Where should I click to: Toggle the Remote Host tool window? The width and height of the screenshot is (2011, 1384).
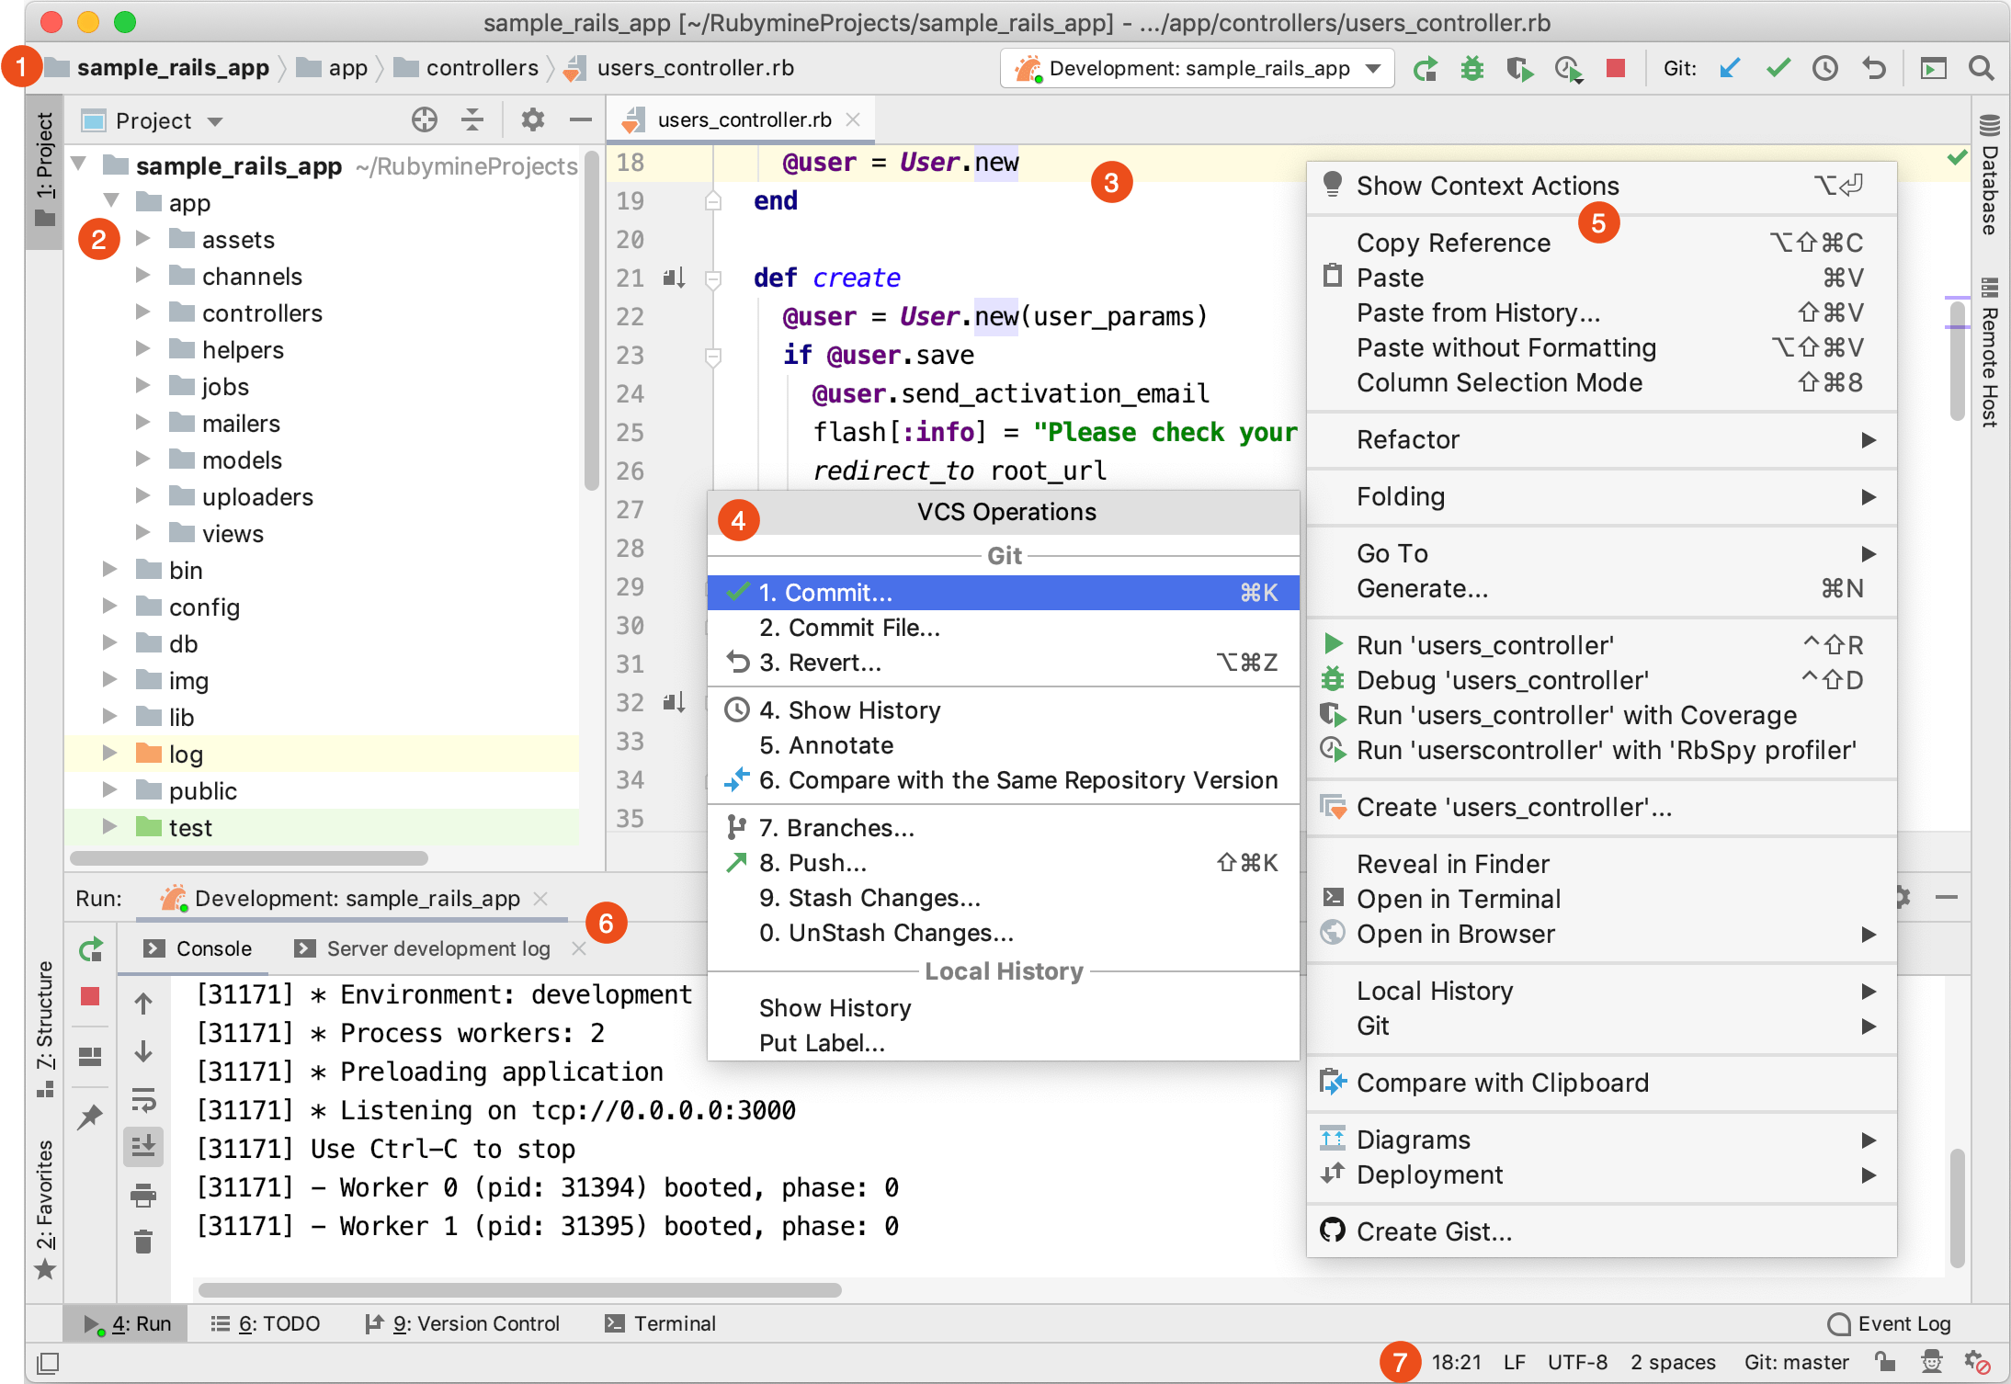(1989, 352)
